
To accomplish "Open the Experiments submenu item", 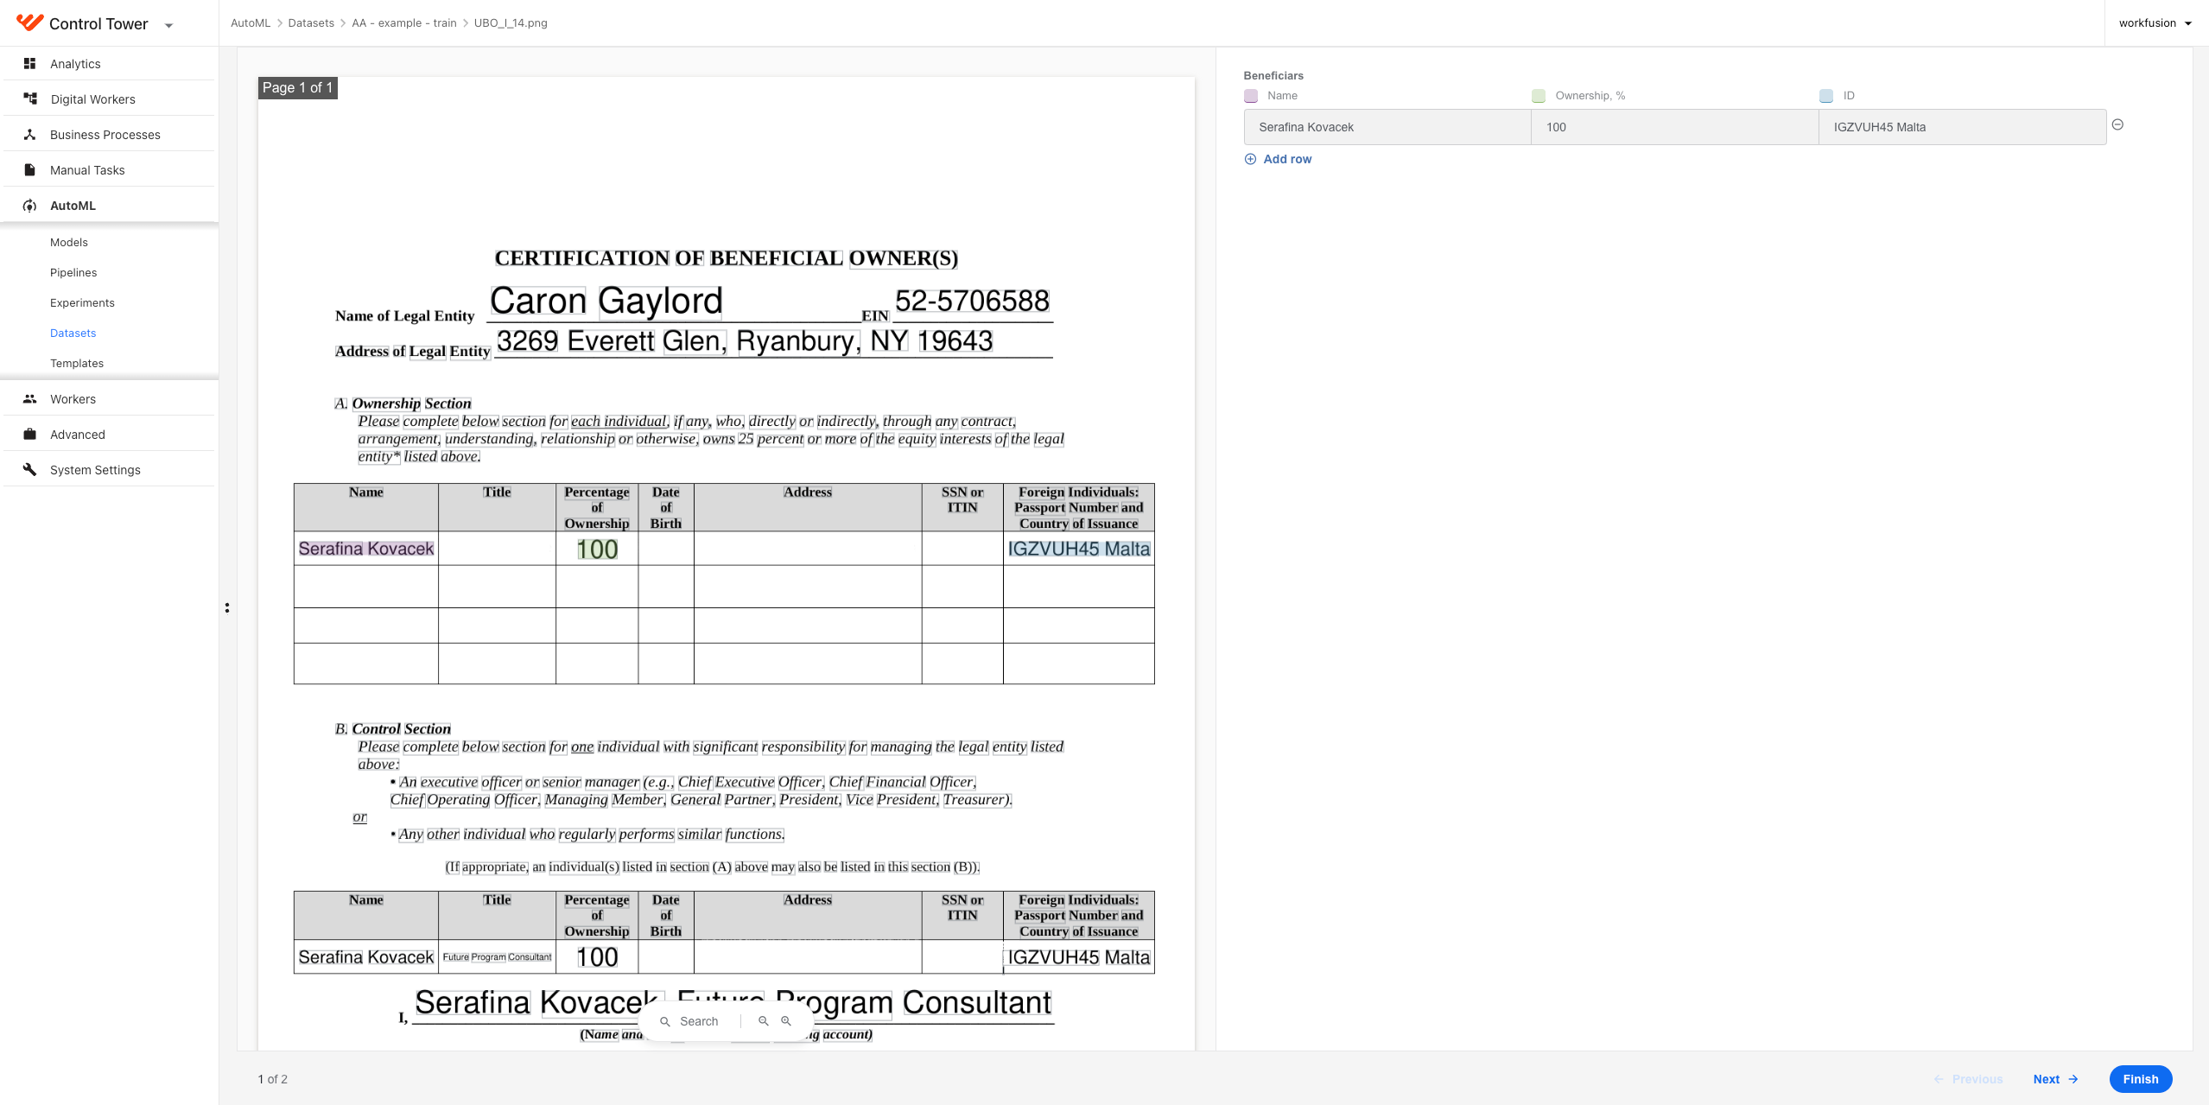I will click(82, 302).
